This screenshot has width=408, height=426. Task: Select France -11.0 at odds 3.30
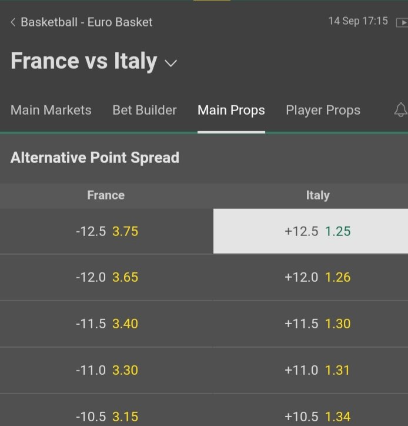tap(106, 370)
